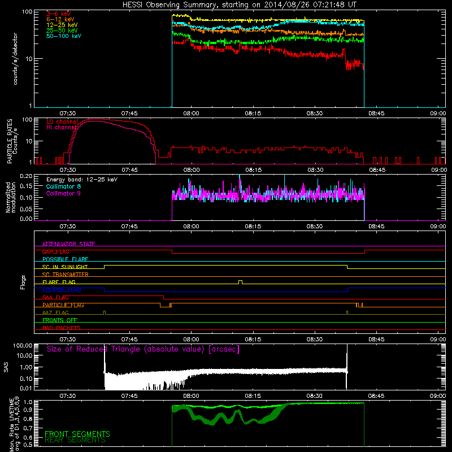Select the green 25-50 keV legend label
This screenshot has width=452, height=452.
coord(62,31)
